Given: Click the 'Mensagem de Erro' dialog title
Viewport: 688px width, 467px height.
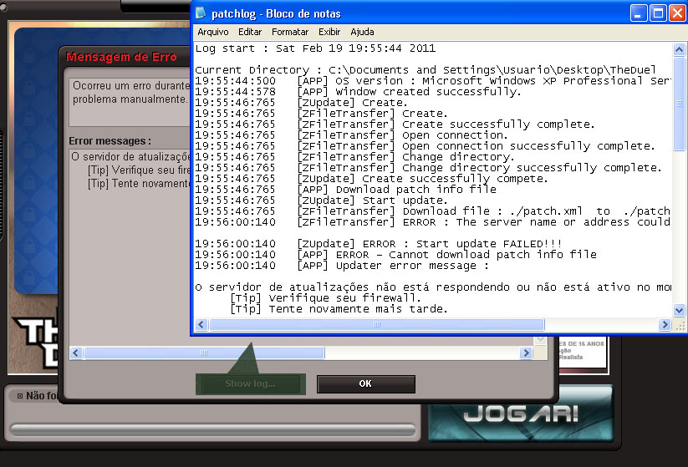Looking at the screenshot, I should [121, 57].
